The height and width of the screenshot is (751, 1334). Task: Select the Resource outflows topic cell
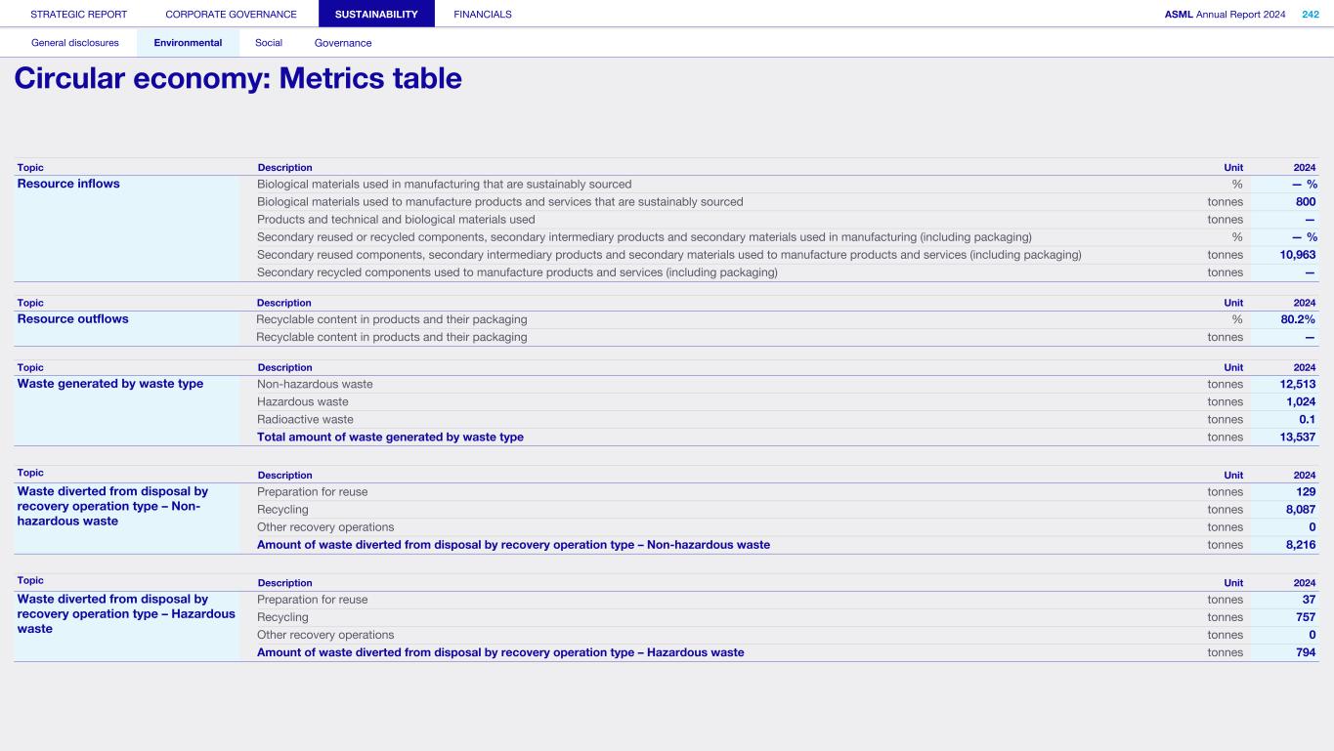click(x=73, y=319)
